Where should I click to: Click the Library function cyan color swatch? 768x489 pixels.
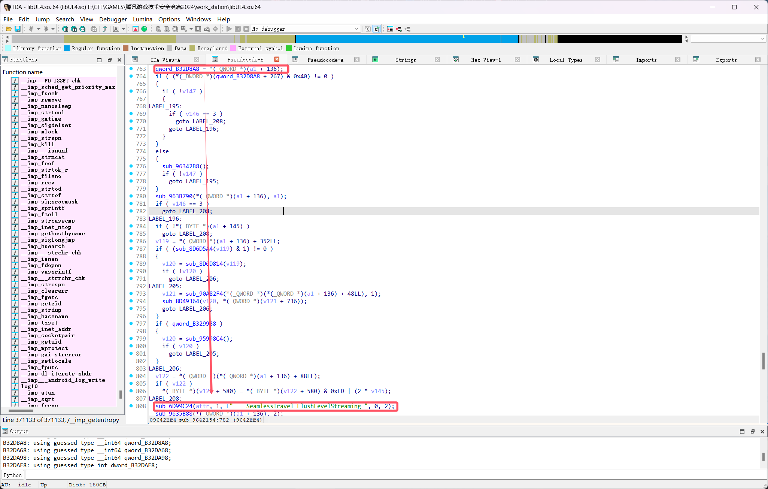point(8,48)
